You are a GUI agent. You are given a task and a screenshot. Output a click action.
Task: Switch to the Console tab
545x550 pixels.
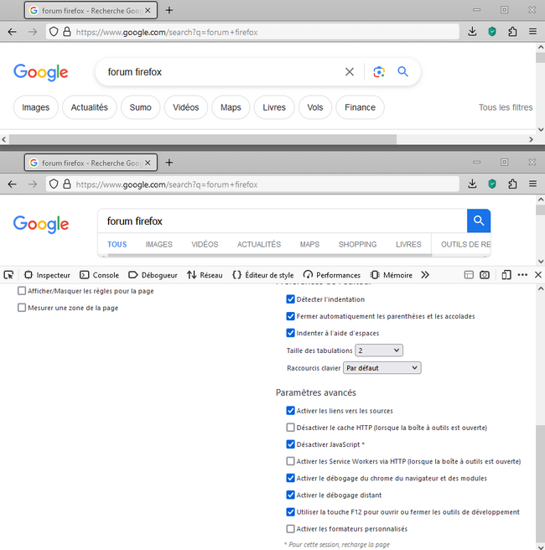pos(99,275)
